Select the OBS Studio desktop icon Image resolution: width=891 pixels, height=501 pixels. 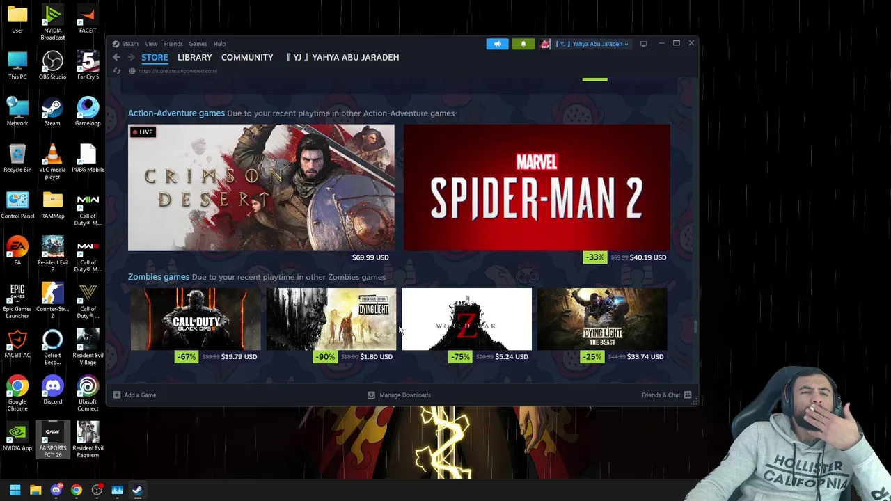53,65
